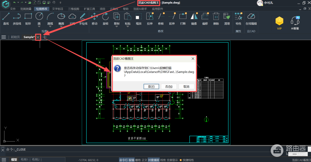Viewport: 311px width, 162px height.
Task: Expand the 复制 copy dropdown arrow
Action: 117,26
